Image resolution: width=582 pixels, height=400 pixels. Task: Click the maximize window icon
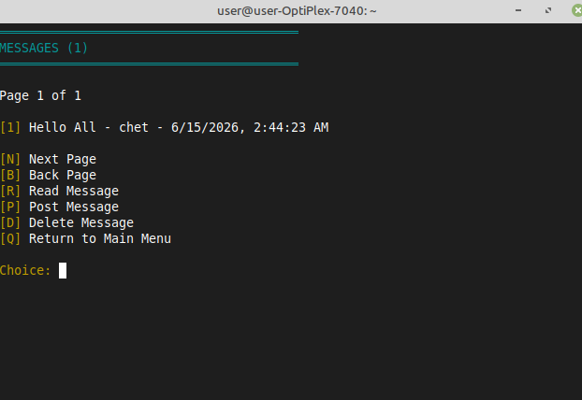pos(548,11)
